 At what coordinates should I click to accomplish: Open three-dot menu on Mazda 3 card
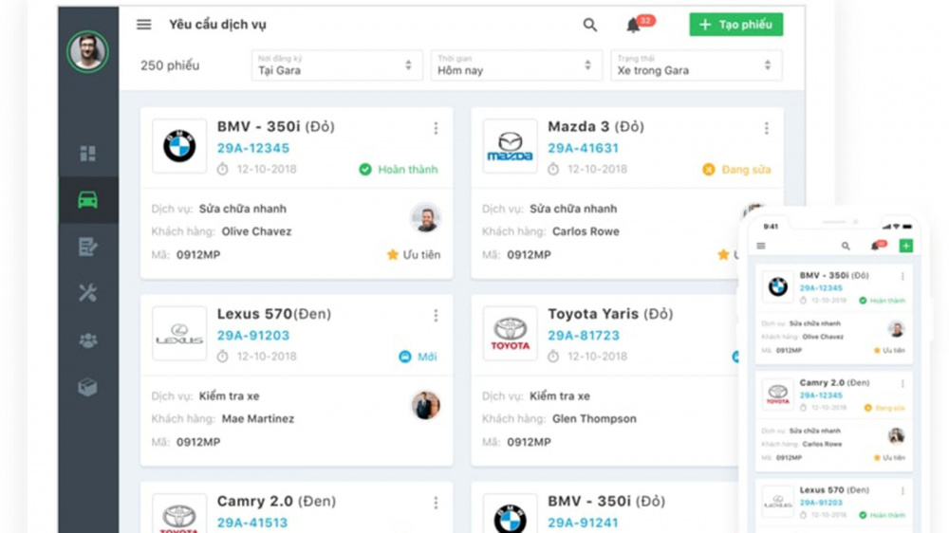pyautogui.click(x=766, y=128)
